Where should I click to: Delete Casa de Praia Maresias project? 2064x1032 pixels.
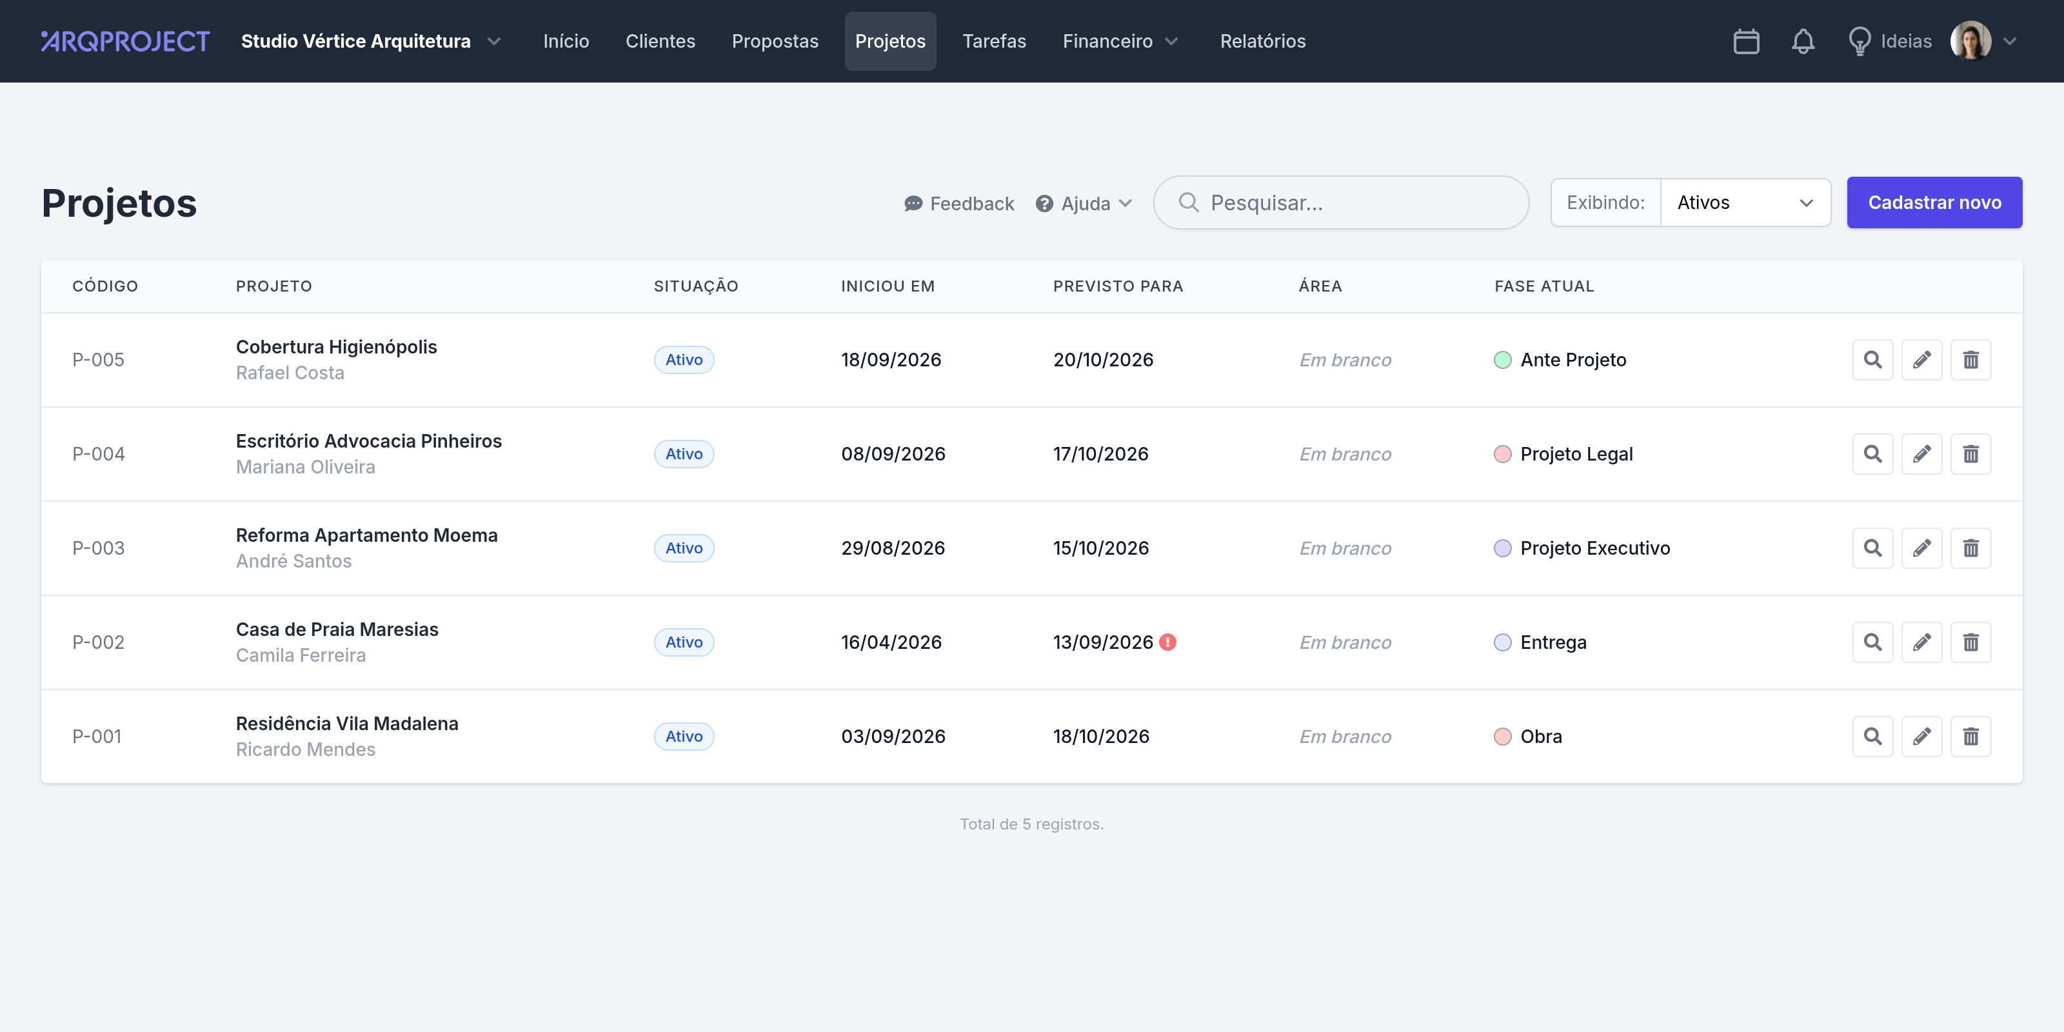pyautogui.click(x=1970, y=642)
